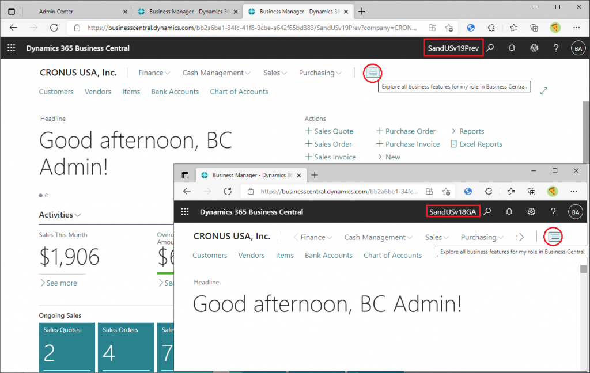Screen dimensions: 590x373
Task: Create new Sales Order action
Action: pos(328,144)
